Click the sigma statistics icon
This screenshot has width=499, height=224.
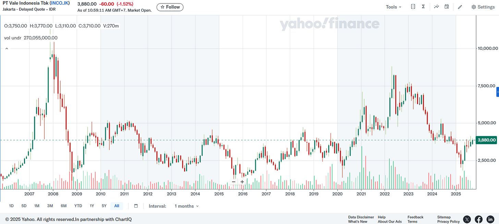[423, 7]
